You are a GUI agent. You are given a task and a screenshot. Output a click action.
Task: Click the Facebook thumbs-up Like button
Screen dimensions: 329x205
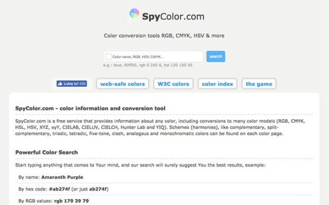tap(71, 84)
